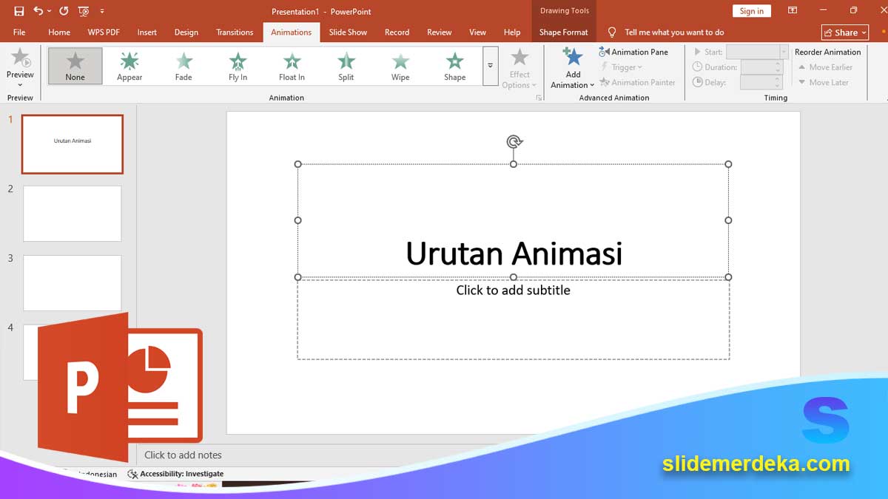Image resolution: width=888 pixels, height=499 pixels.
Task: Switch to the Slide Show tab
Action: [x=348, y=32]
